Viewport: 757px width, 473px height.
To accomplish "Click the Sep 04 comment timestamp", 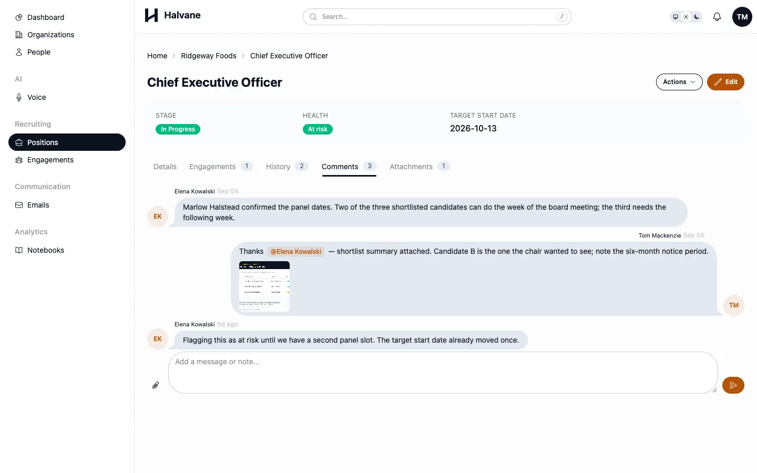I will pyautogui.click(x=228, y=191).
